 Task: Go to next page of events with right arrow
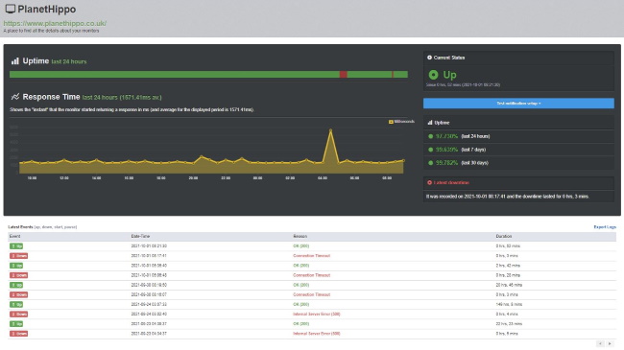pos(610,343)
